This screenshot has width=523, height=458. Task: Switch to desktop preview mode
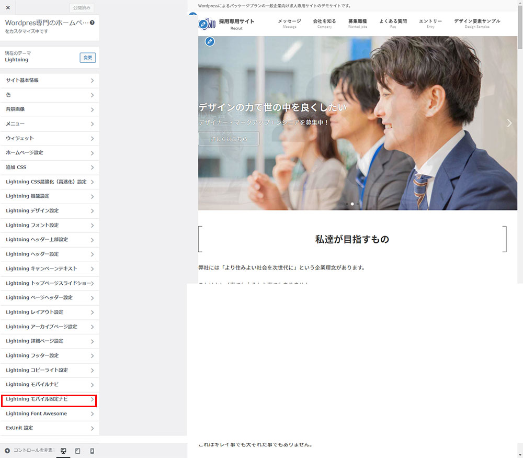coord(63,451)
